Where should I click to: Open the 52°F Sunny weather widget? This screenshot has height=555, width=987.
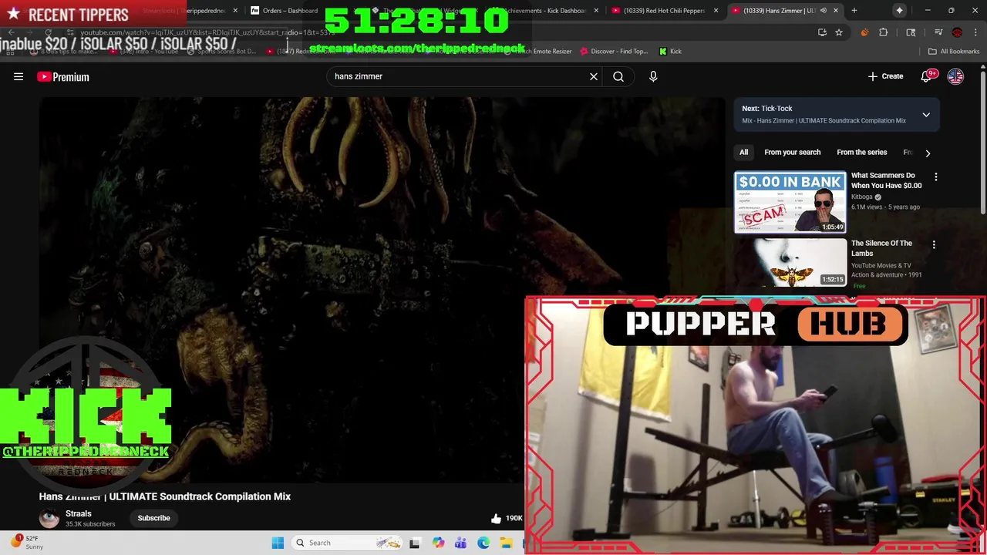pyautogui.click(x=26, y=543)
